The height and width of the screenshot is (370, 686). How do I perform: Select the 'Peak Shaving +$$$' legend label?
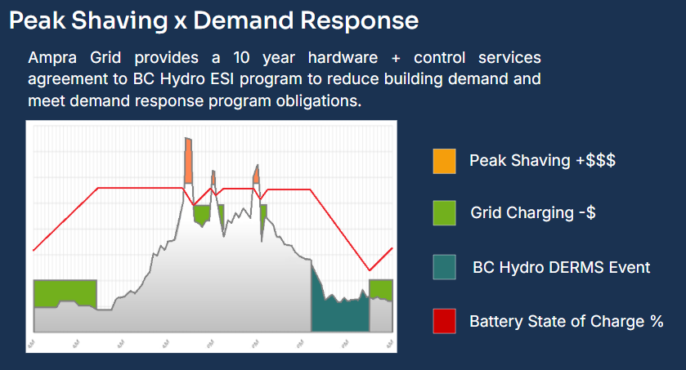click(542, 161)
